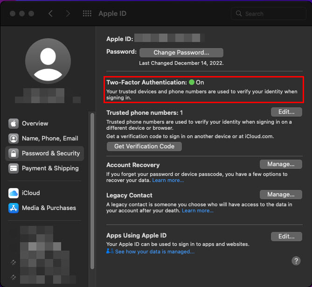
Task: Open the Overview section
Action: coord(44,124)
